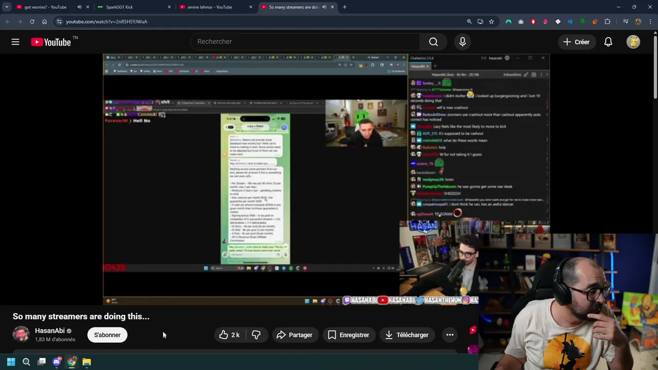The image size is (658, 370).
Task: Open the Chrome profile avatar
Action: (x=638, y=22)
